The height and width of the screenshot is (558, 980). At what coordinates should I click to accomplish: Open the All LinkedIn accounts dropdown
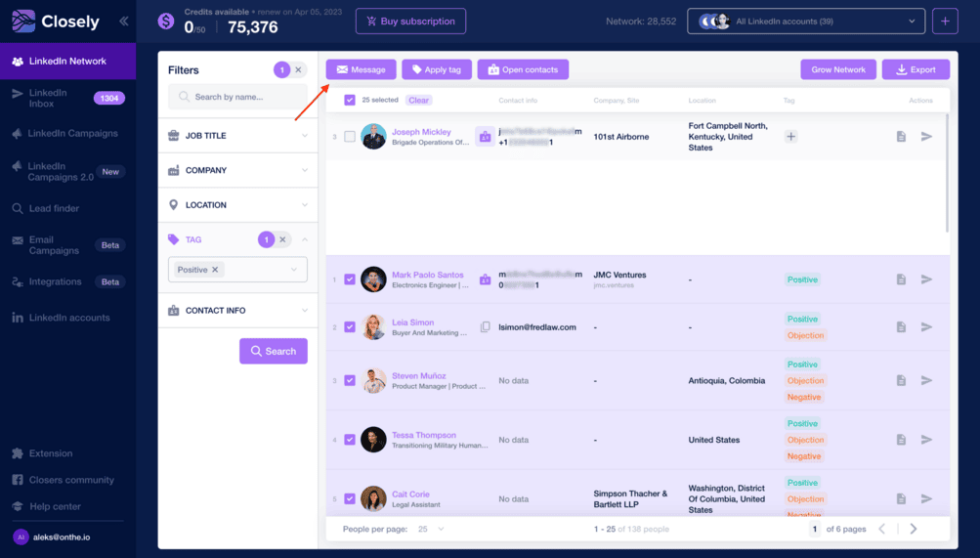coord(806,21)
